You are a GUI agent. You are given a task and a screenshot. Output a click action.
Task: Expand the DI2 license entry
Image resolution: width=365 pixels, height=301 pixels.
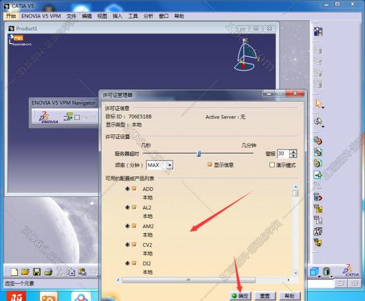coord(127,263)
